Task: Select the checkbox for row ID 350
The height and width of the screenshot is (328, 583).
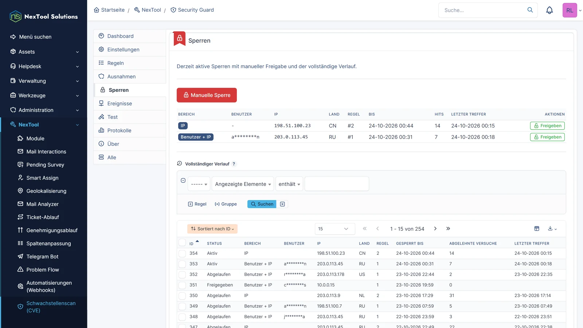Action: pos(182,296)
